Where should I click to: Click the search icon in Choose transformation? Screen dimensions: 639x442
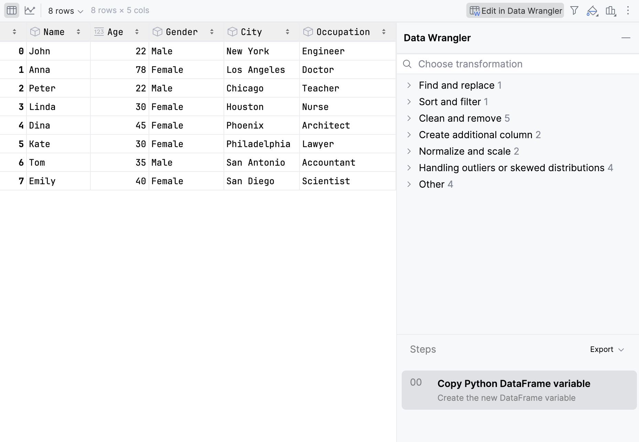pyautogui.click(x=407, y=64)
